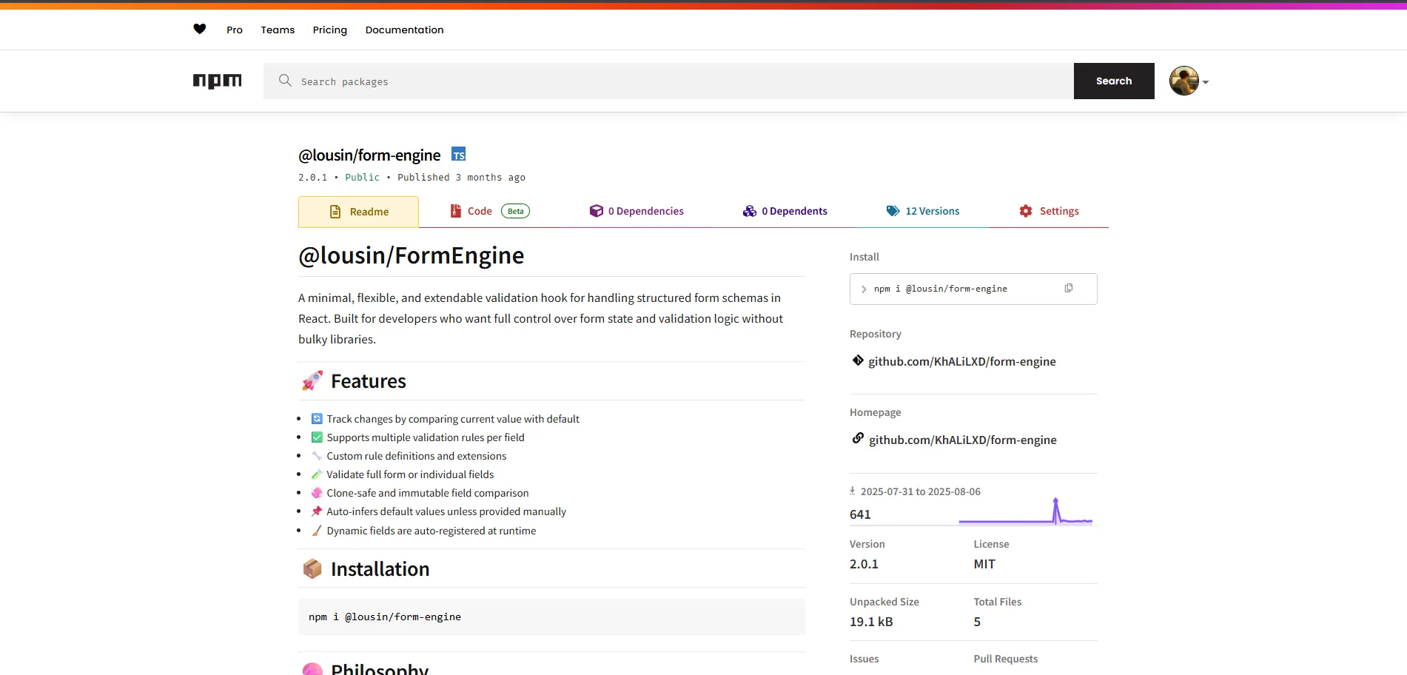
Task: Click the downloads count 641
Action: (860, 514)
